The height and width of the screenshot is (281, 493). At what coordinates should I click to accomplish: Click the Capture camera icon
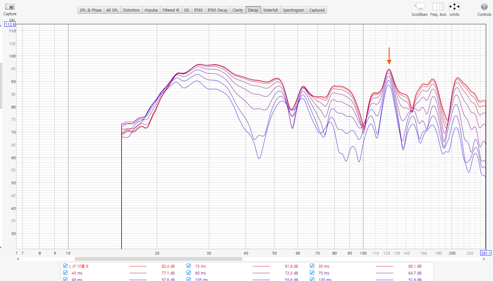10,7
